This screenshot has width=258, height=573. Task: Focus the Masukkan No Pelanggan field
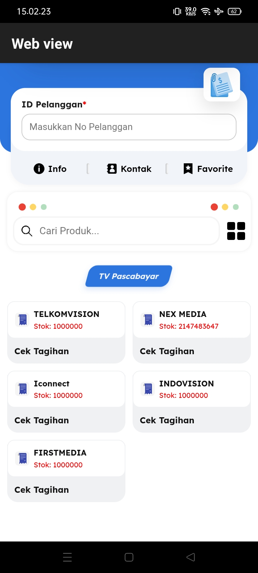129,127
